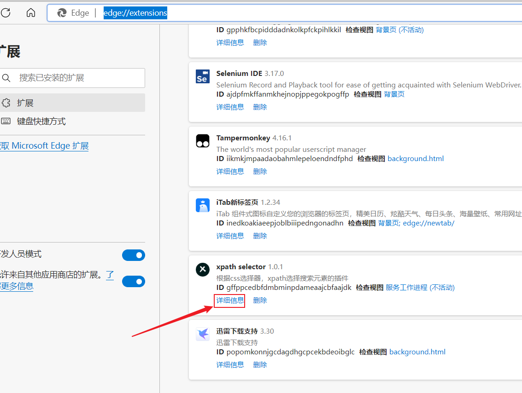Remove Selenium IDE via 删除 link

pos(260,107)
